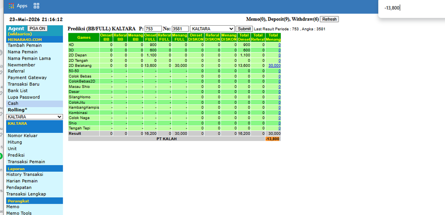This screenshot has height=215, width=445.
Task: Open Memo under Perangkat
Action: pyautogui.click(x=13, y=207)
